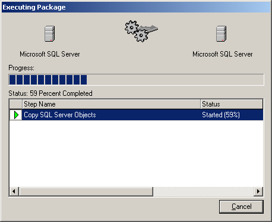Click the Step Name column header

111,104
